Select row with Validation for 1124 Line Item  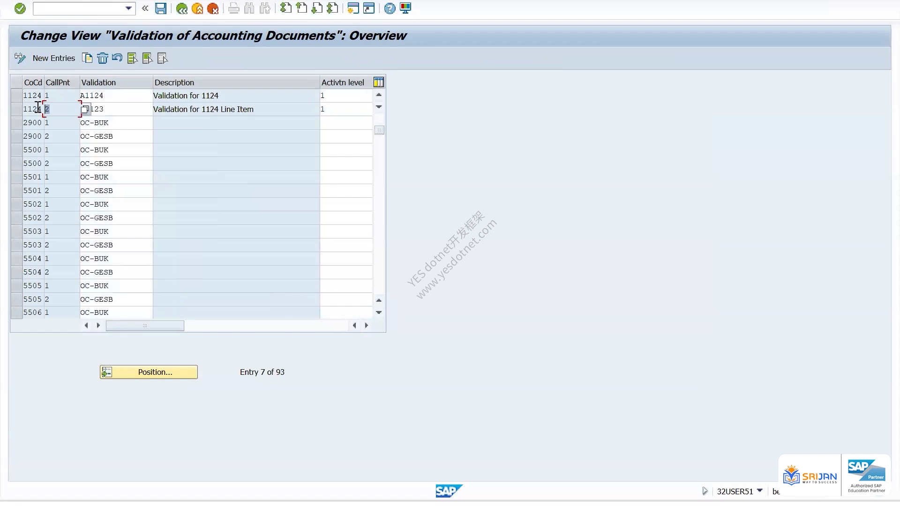(16, 109)
